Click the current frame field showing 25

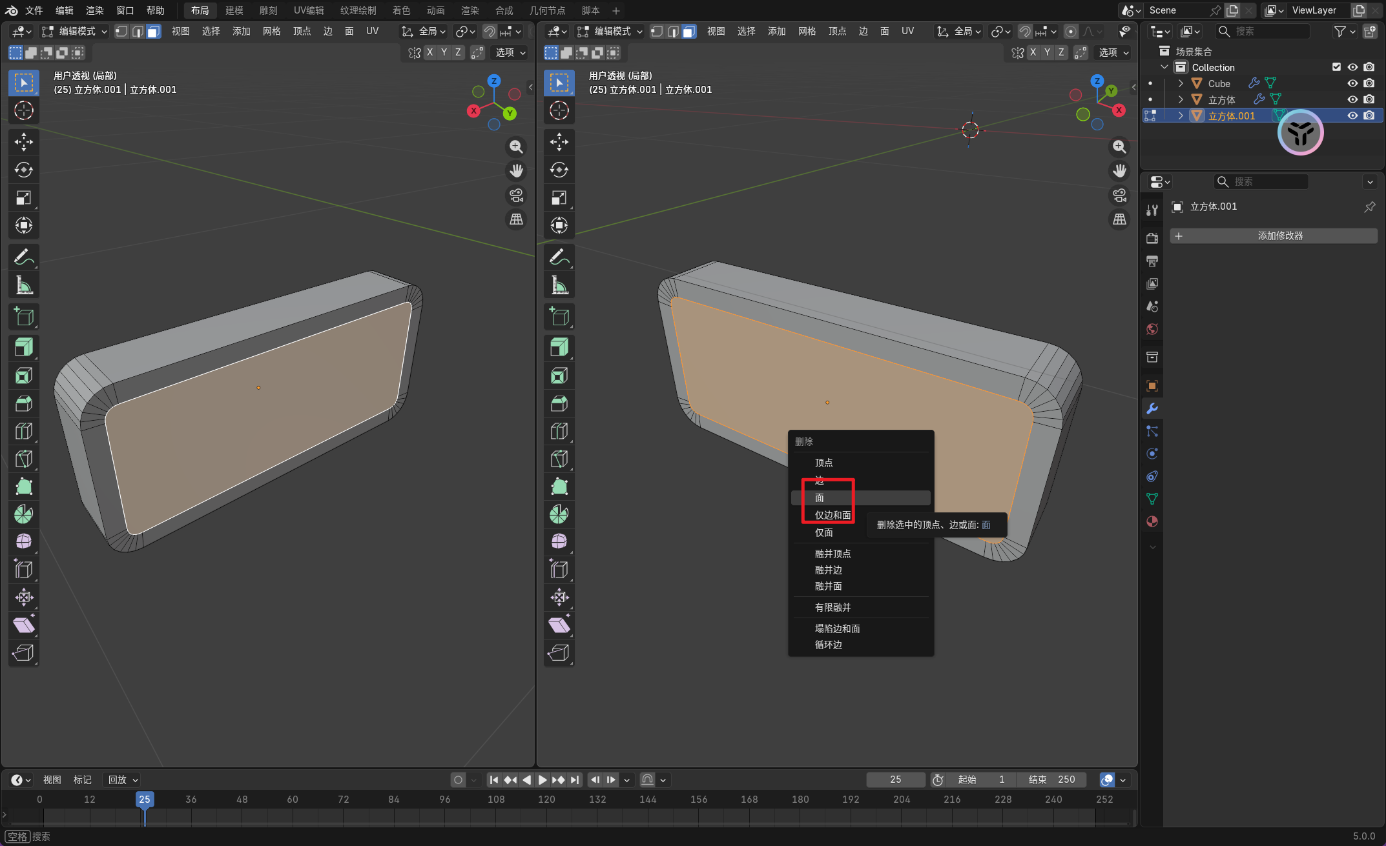[895, 780]
